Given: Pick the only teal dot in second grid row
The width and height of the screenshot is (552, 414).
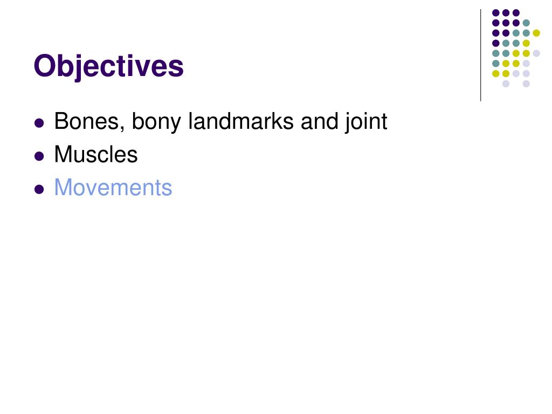Looking at the screenshot, I should pyautogui.click(x=526, y=23).
